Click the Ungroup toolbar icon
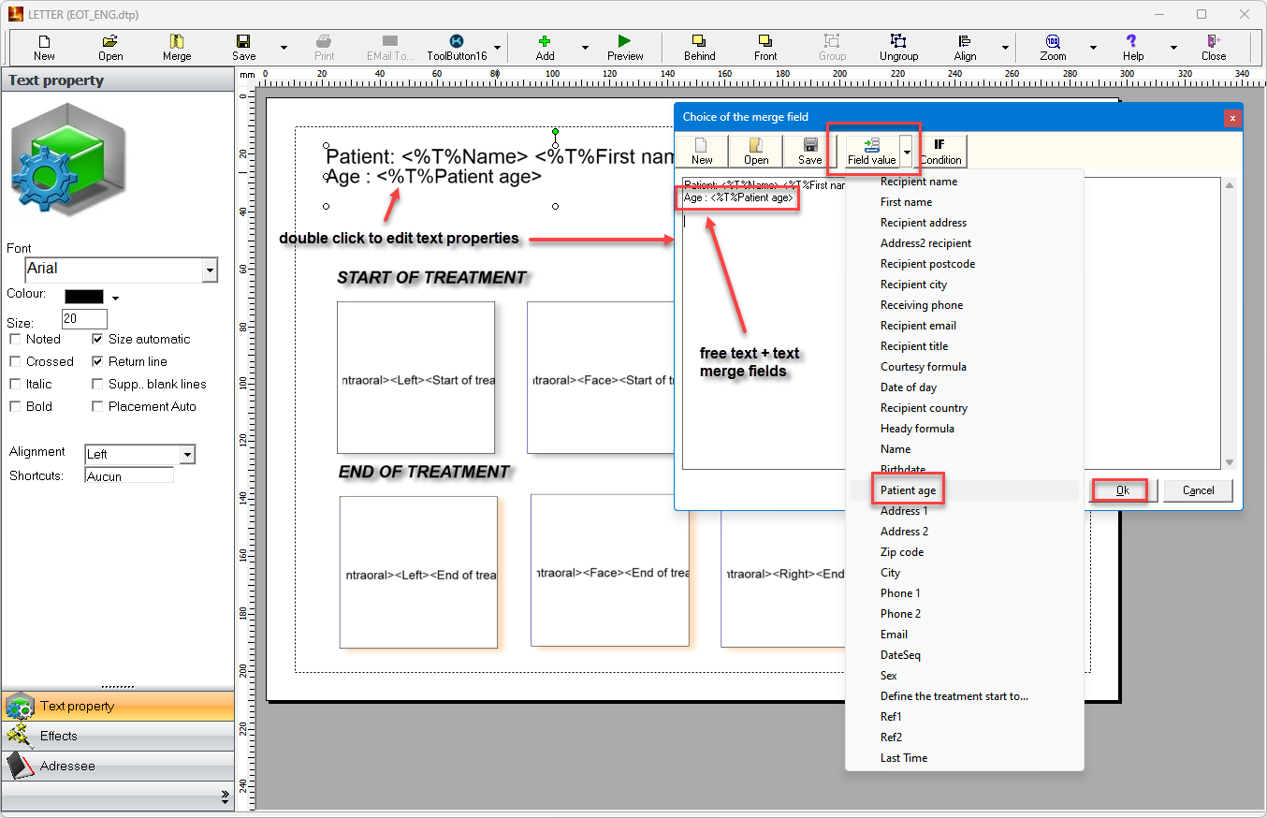Viewport: 1267px width, 818px height. (x=898, y=42)
